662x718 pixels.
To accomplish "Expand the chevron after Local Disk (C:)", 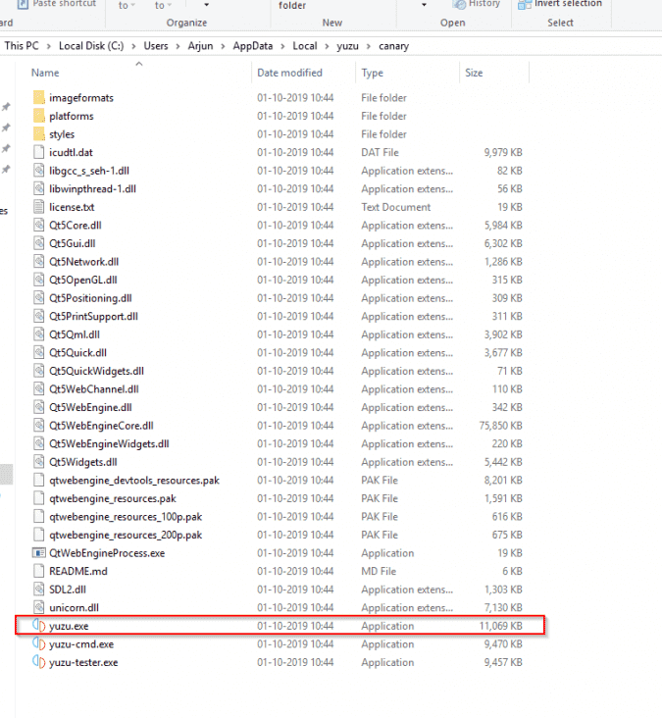I will click(x=133, y=46).
